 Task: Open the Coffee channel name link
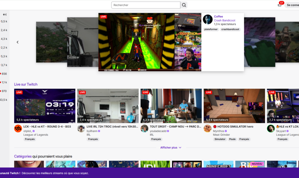[218, 16]
